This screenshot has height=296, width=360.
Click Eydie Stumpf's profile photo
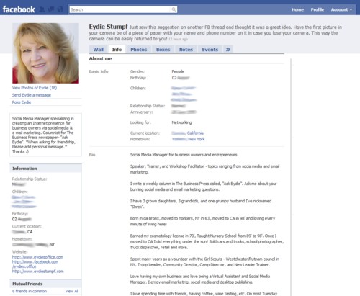click(45, 53)
